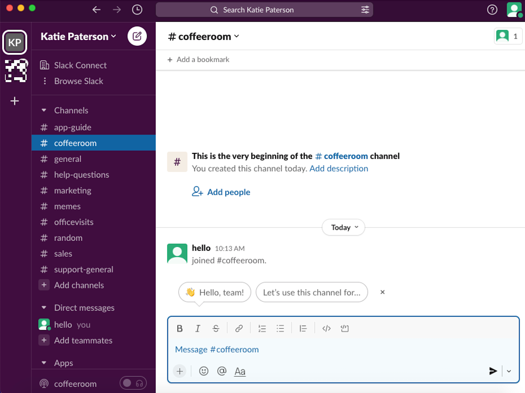Open Slack Connect

[x=94, y=65]
